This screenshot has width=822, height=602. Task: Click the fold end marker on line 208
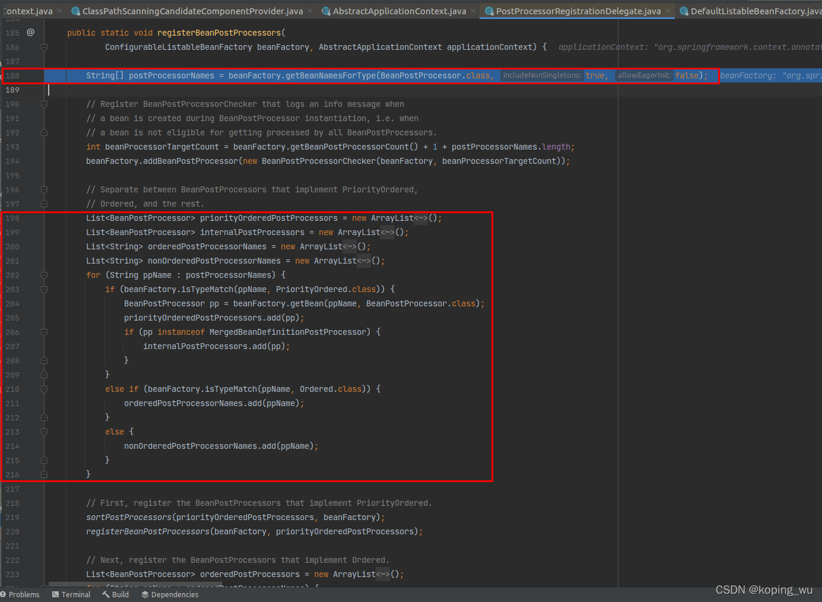(44, 360)
